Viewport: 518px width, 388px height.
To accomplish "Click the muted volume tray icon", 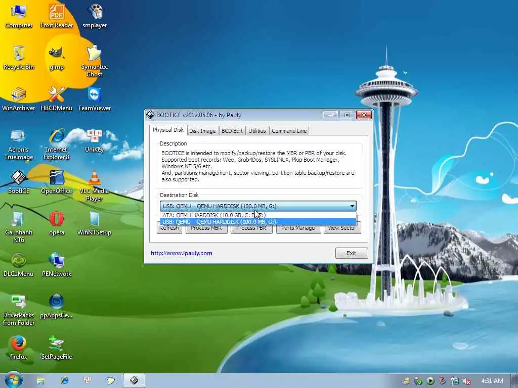I will 467,381.
